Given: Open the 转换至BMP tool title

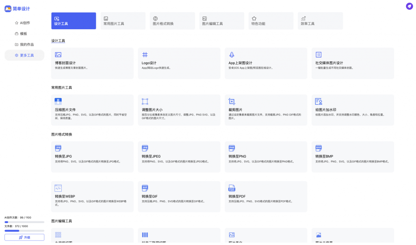Looking at the screenshot, I should pyautogui.click(x=324, y=156).
